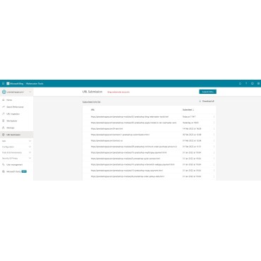Click the Microsoft Bing logo
Viewport: 261px width, 261px height.
click(15, 83)
